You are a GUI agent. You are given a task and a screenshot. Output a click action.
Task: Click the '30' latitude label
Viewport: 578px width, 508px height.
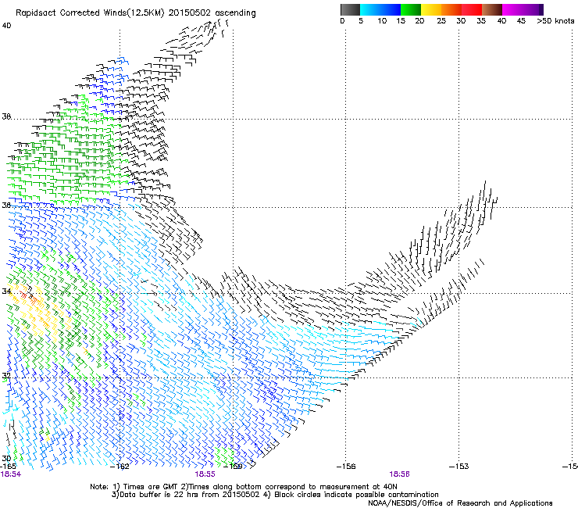(x=6, y=458)
